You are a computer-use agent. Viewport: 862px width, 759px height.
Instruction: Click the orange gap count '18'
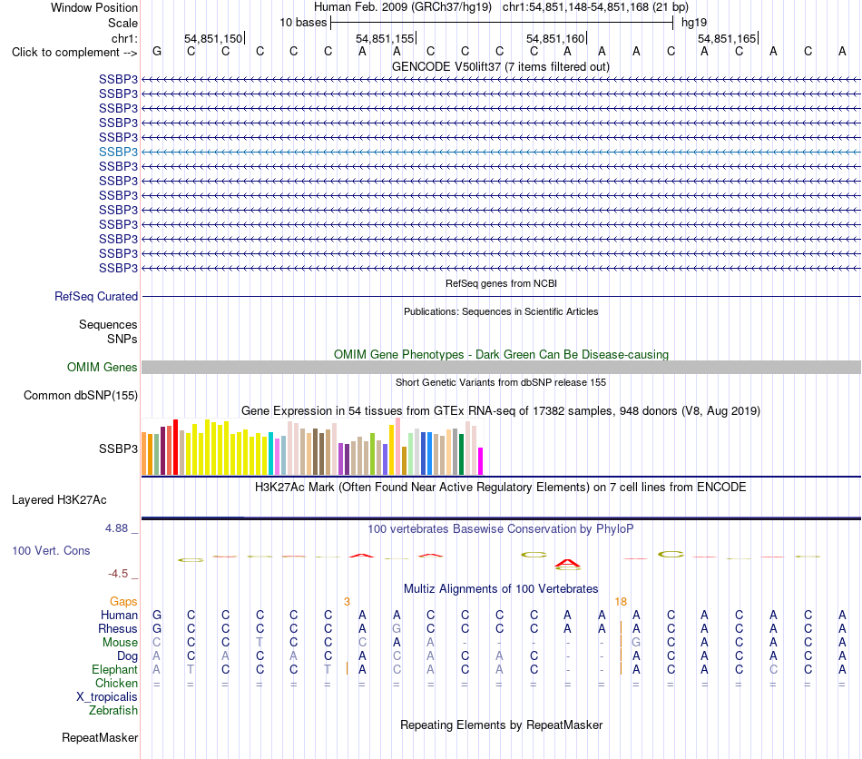621,602
